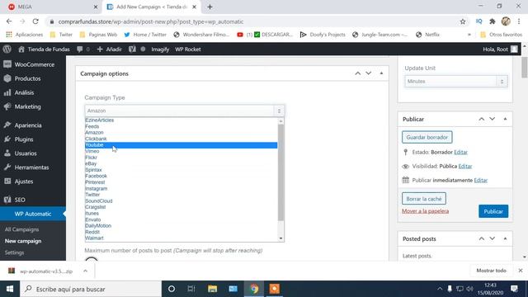The image size is (528, 297).
Task: Edit the Estado Borrador status
Action: 460,152
